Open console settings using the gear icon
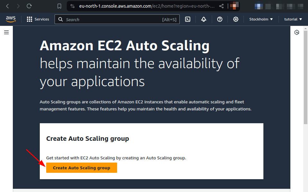 [x=236, y=19]
